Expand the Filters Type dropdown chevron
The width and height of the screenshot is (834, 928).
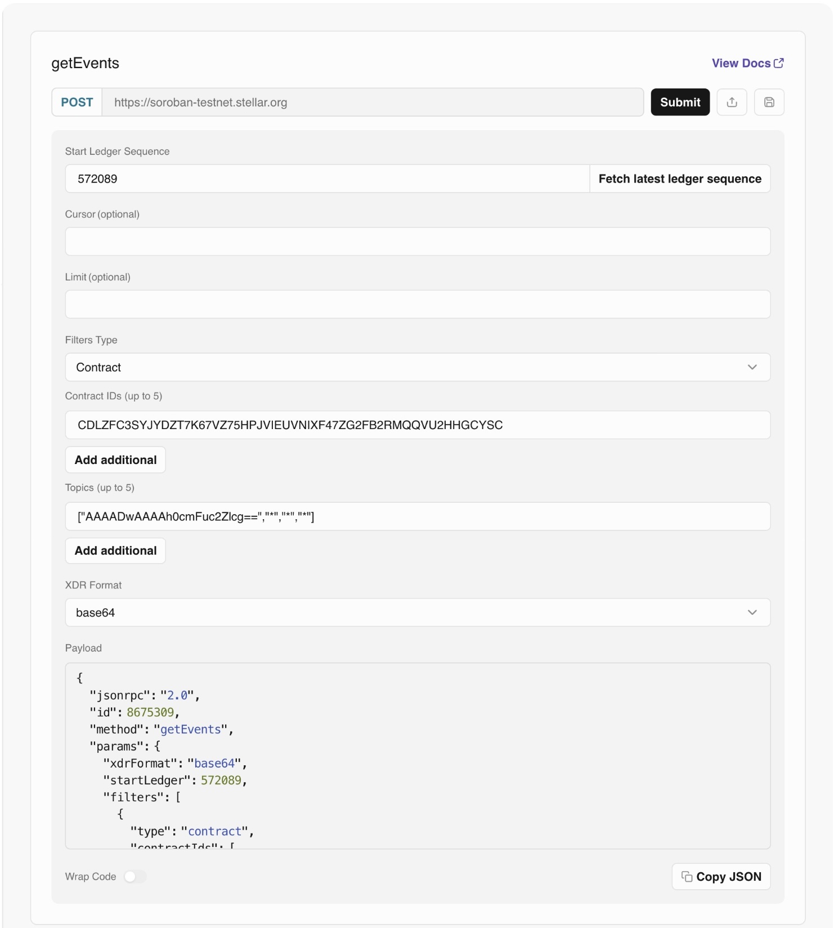click(752, 367)
